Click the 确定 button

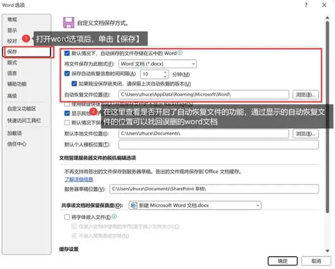[x=282, y=261]
